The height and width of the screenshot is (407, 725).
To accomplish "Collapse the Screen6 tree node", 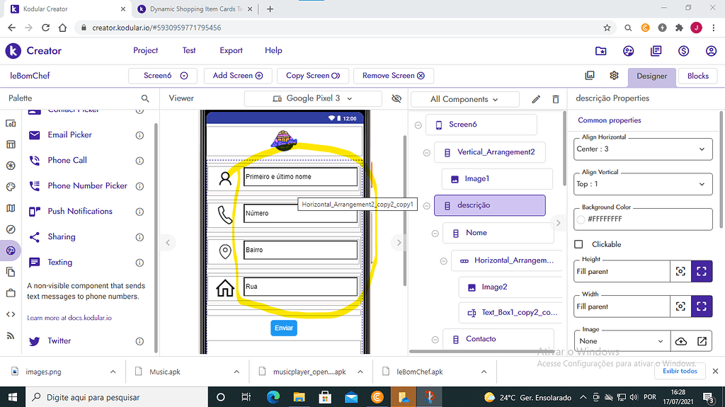I will 418,125.
